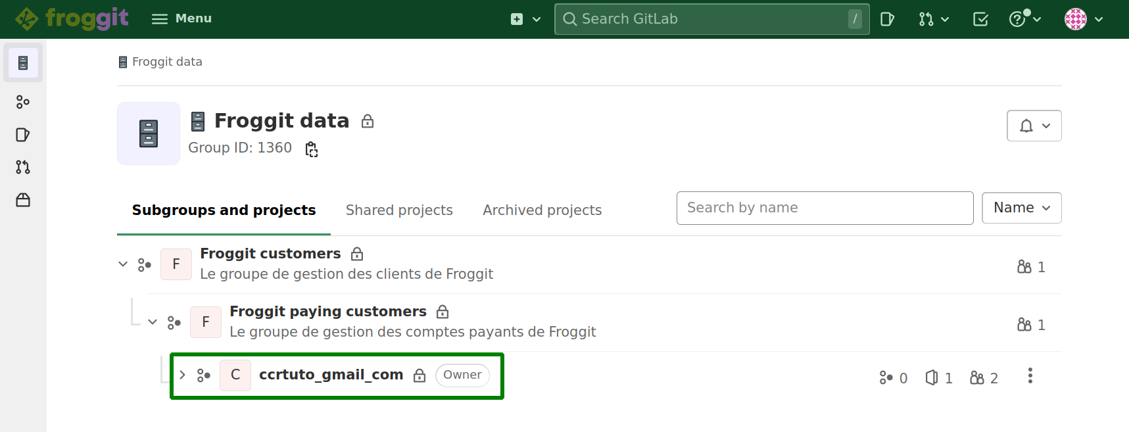
Task: Click the create new plus icon
Action: tap(517, 19)
